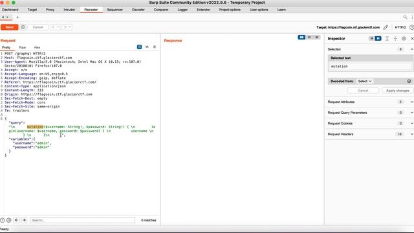Add a new Repeater tab with plus
The width and height of the screenshot is (414, 233).
[x=17, y=17]
